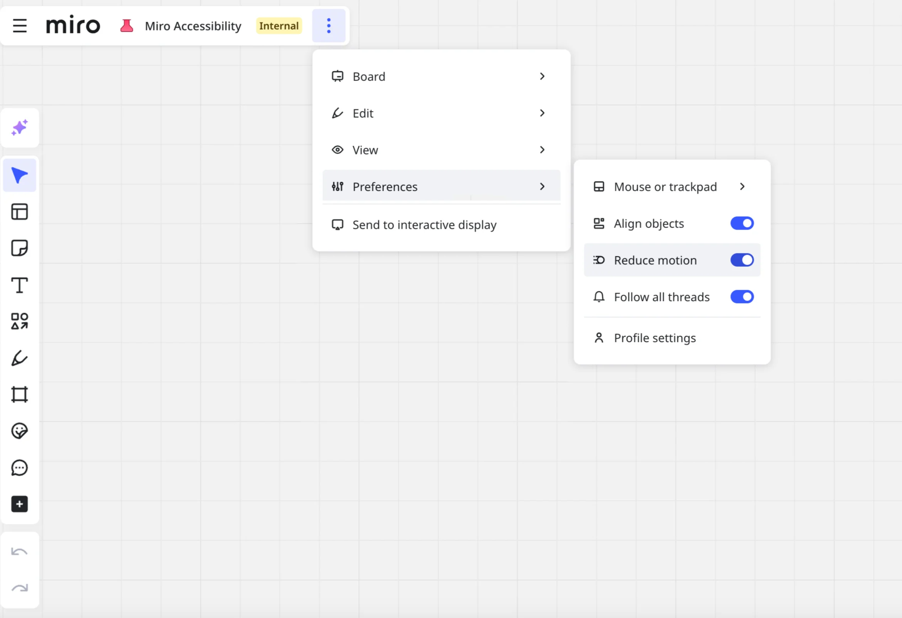
Task: Open Profile settings
Action: pos(654,338)
